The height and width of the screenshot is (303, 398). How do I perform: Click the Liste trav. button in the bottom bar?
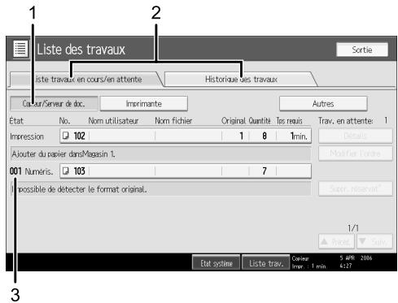click(x=265, y=263)
